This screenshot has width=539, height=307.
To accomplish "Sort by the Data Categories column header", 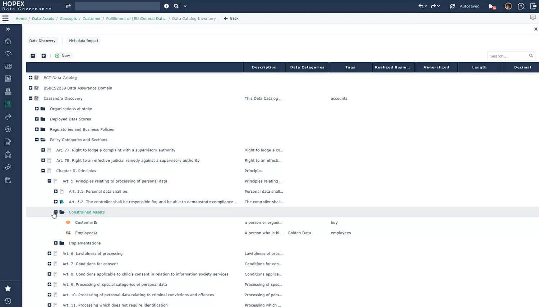I will tap(307, 67).
